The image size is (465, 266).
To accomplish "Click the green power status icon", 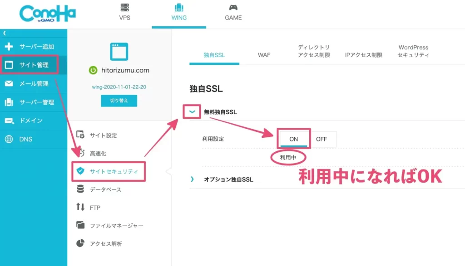I will click(x=93, y=70).
